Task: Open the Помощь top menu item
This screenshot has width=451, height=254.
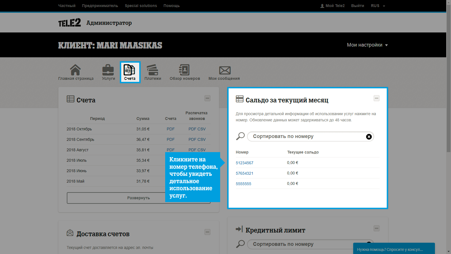Action: [171, 6]
